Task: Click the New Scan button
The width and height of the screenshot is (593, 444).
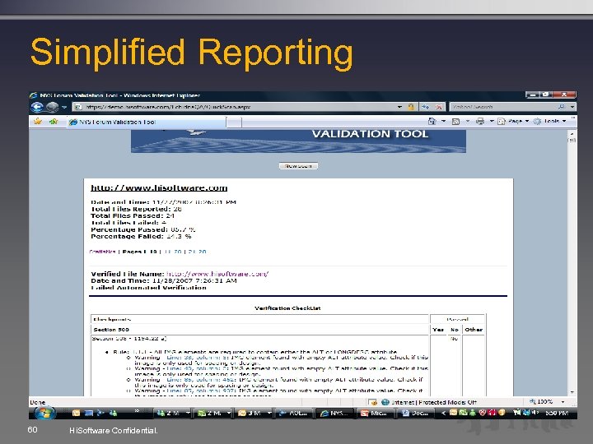Action: 298,166
